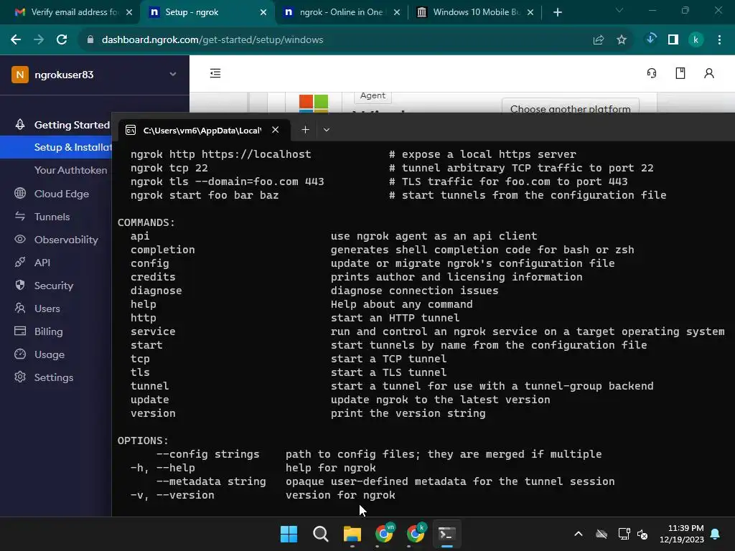Open support headset icon in dashboard header

(x=652, y=73)
